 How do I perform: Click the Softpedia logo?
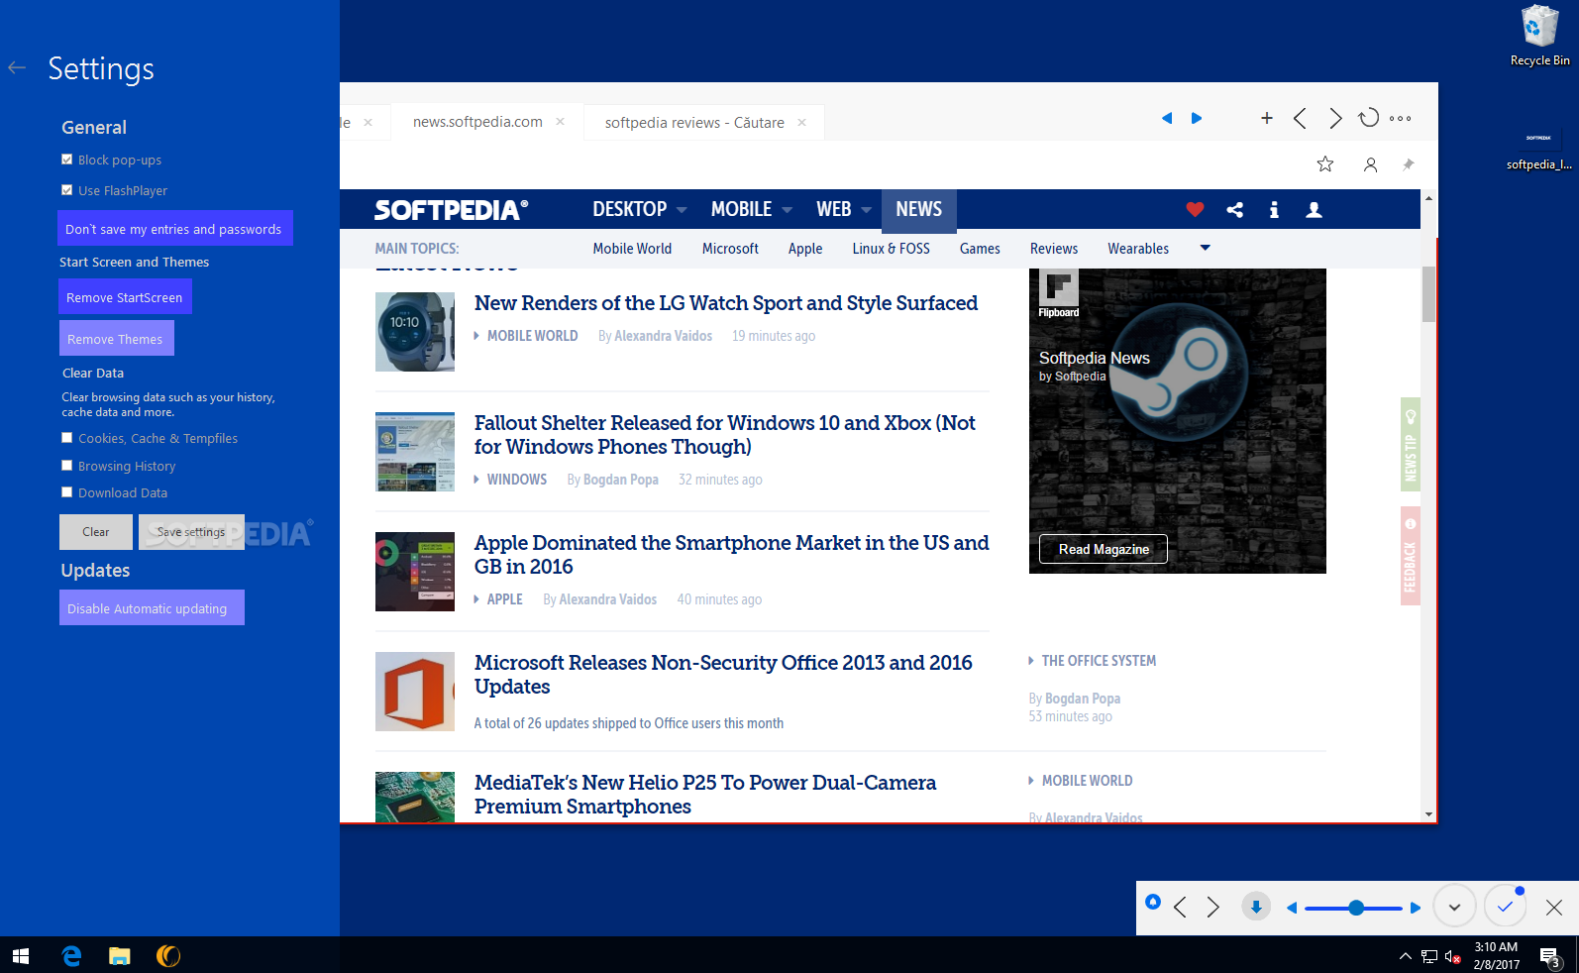click(451, 210)
